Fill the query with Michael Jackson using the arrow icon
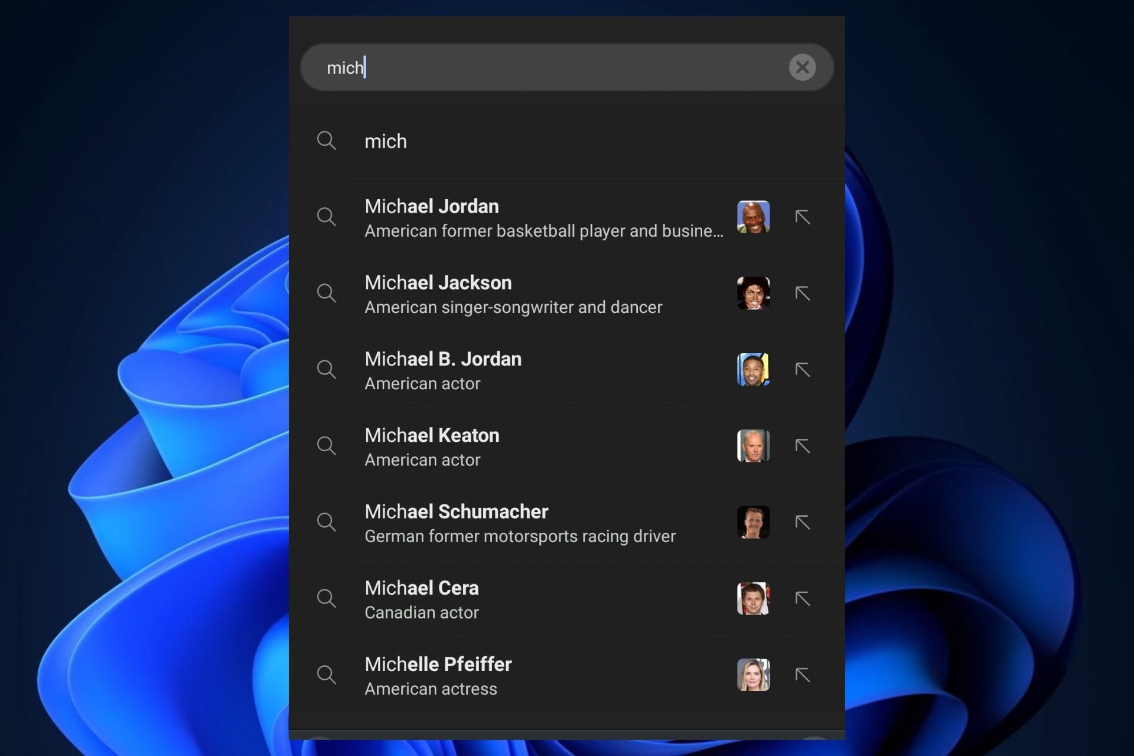Viewport: 1134px width, 756px height. click(x=802, y=293)
